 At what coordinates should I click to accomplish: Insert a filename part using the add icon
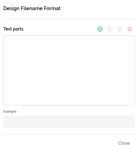coord(100,29)
